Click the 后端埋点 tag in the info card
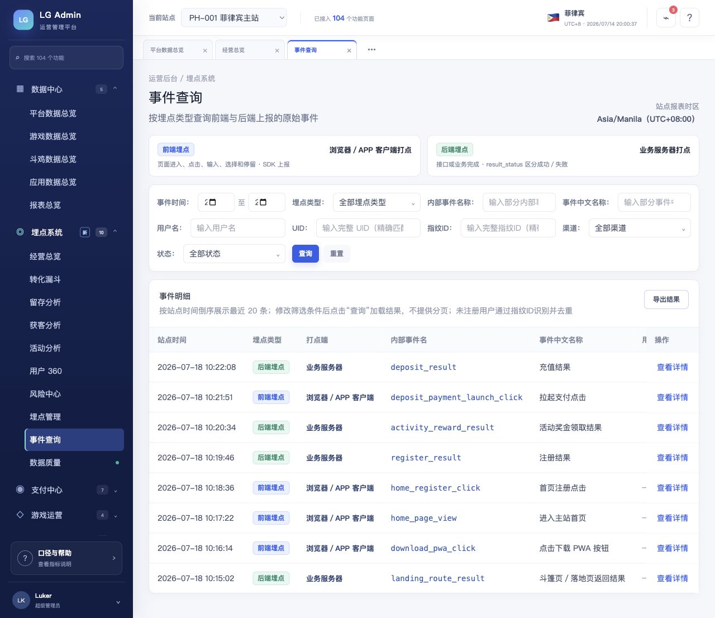715x618 pixels. [455, 150]
